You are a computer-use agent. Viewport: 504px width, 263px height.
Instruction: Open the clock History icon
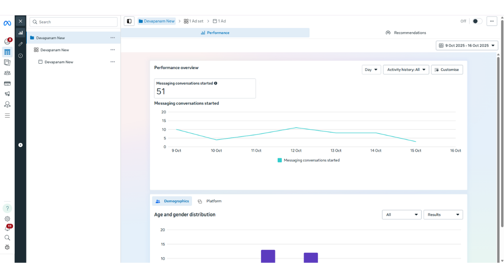[20, 56]
